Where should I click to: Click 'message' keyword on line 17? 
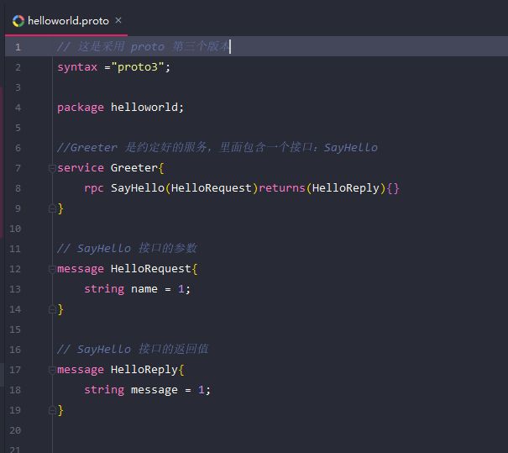[x=81, y=370]
